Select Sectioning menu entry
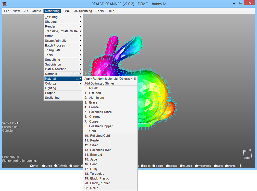Image resolution: width=257 pixels, height=191 pixels. 63,98
